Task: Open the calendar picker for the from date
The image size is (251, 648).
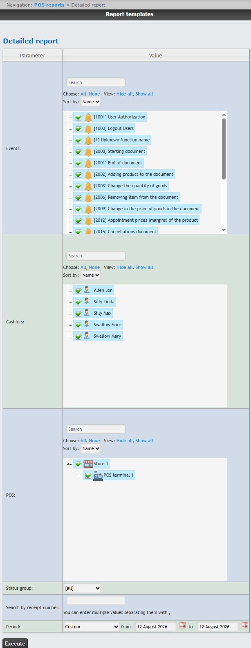Action: [x=183, y=625]
